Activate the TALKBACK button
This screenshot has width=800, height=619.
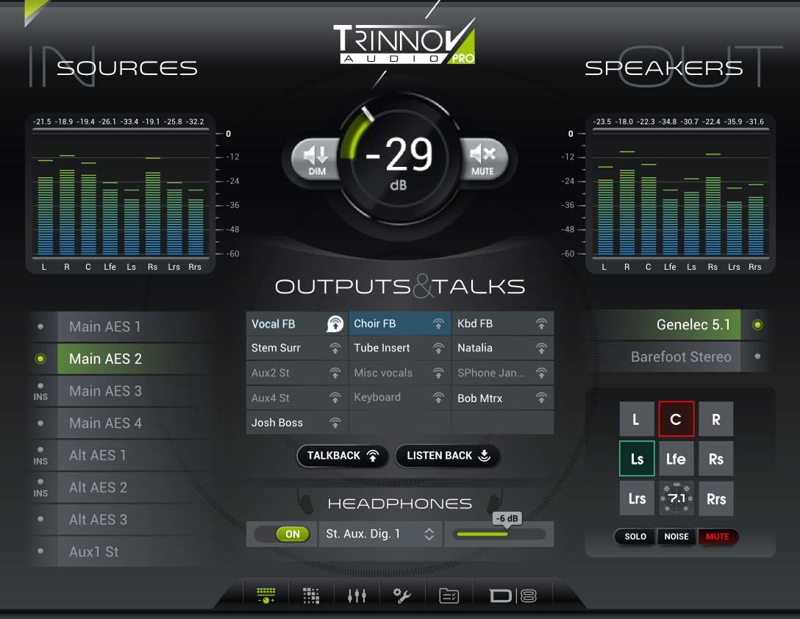[x=343, y=456]
